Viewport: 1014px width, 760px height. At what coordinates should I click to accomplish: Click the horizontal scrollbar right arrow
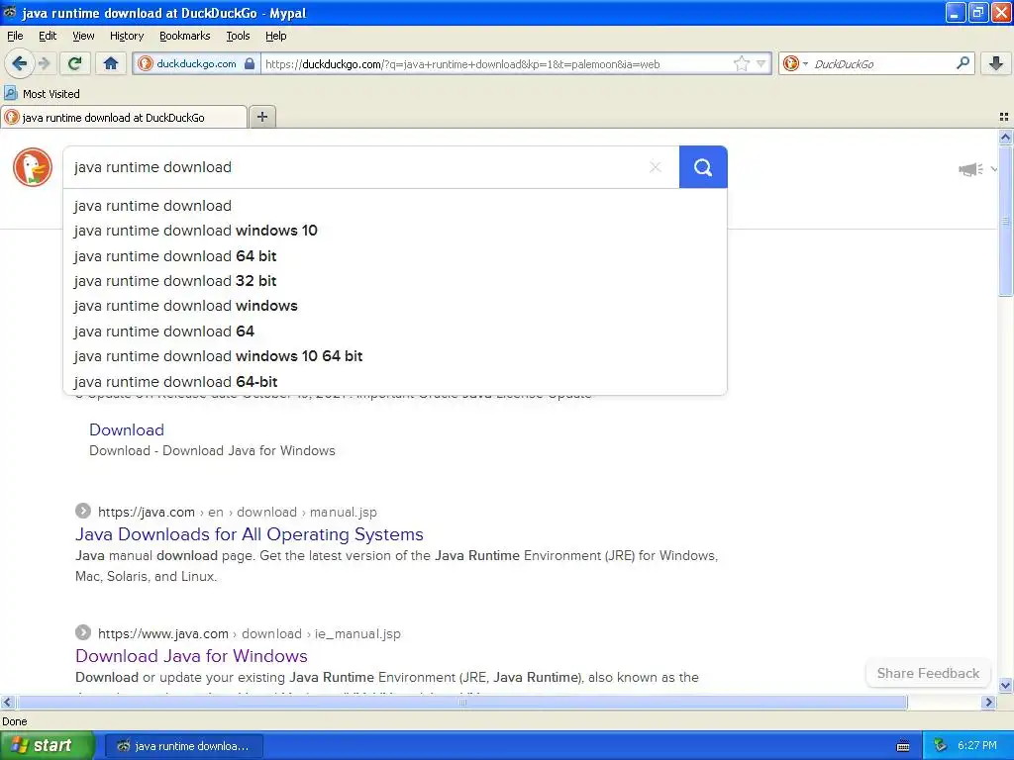(x=988, y=702)
